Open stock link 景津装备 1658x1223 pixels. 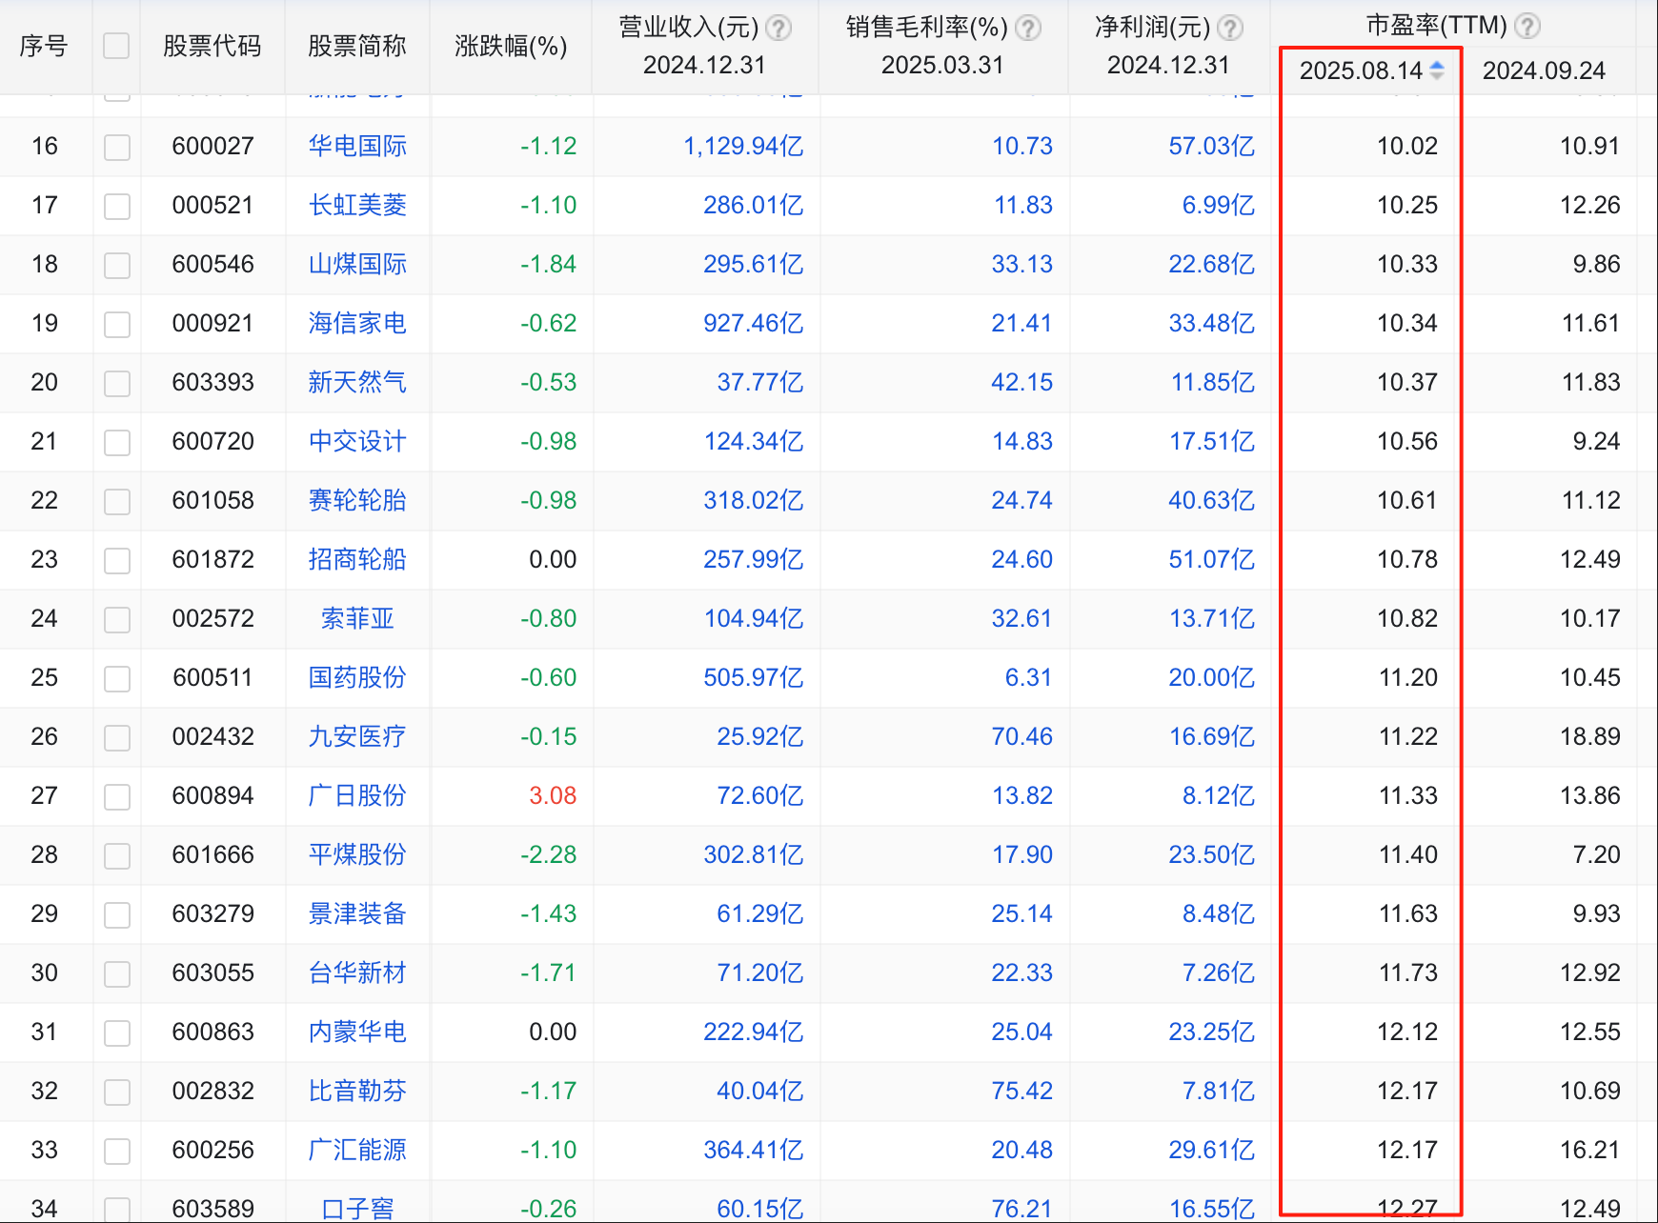[x=357, y=913]
